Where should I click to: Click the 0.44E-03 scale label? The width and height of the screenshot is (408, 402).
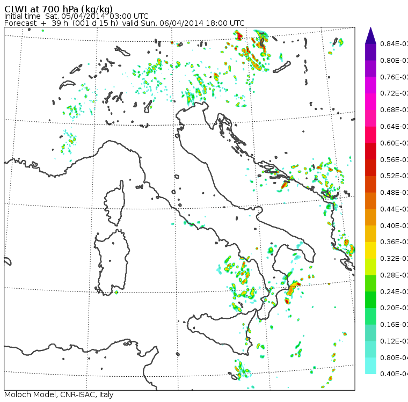pos(394,209)
